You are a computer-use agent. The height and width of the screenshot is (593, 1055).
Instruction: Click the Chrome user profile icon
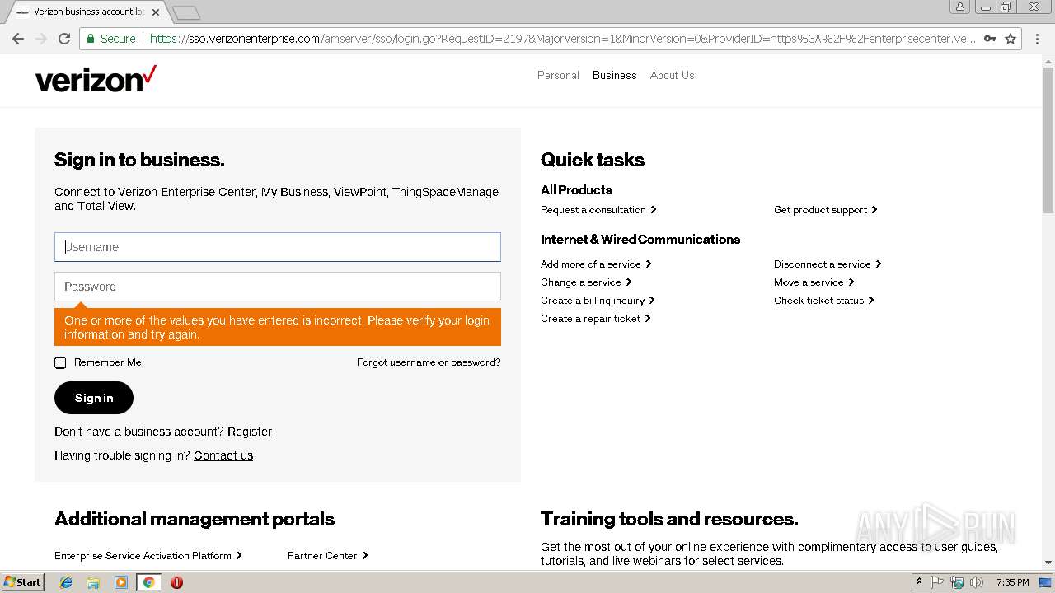pyautogui.click(x=959, y=7)
